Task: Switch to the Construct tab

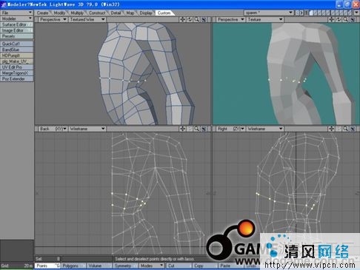Action: 97,13
